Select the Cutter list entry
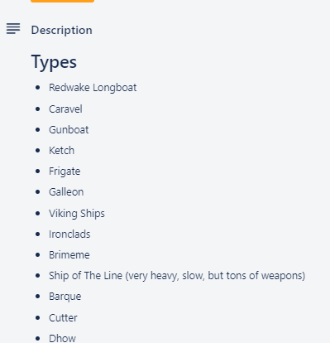Viewport: 330px width, 343px height. [63, 318]
